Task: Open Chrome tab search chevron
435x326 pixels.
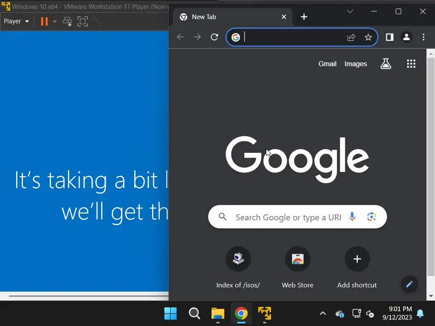Action: [x=350, y=11]
